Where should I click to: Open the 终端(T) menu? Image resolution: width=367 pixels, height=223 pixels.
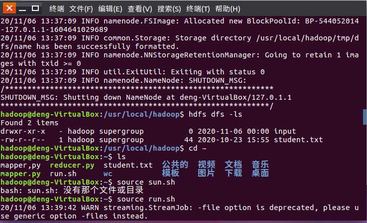coord(198,9)
